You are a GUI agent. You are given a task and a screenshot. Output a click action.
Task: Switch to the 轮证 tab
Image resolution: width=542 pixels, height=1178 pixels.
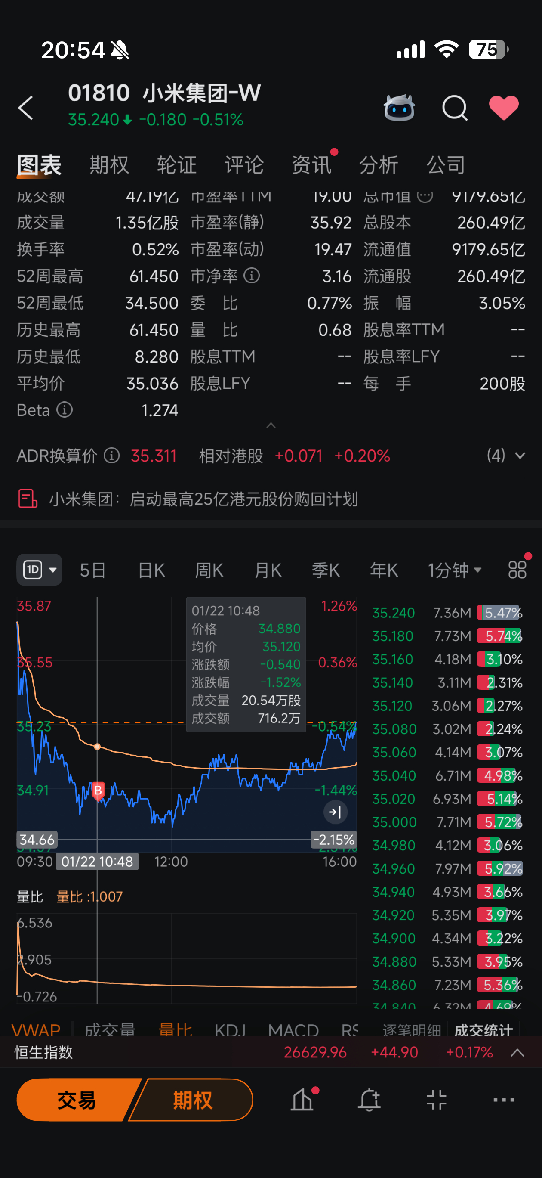pos(177,164)
